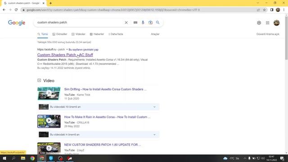Open the blue app icon on taskbar
The width and height of the screenshot is (288, 162).
tap(51, 158)
